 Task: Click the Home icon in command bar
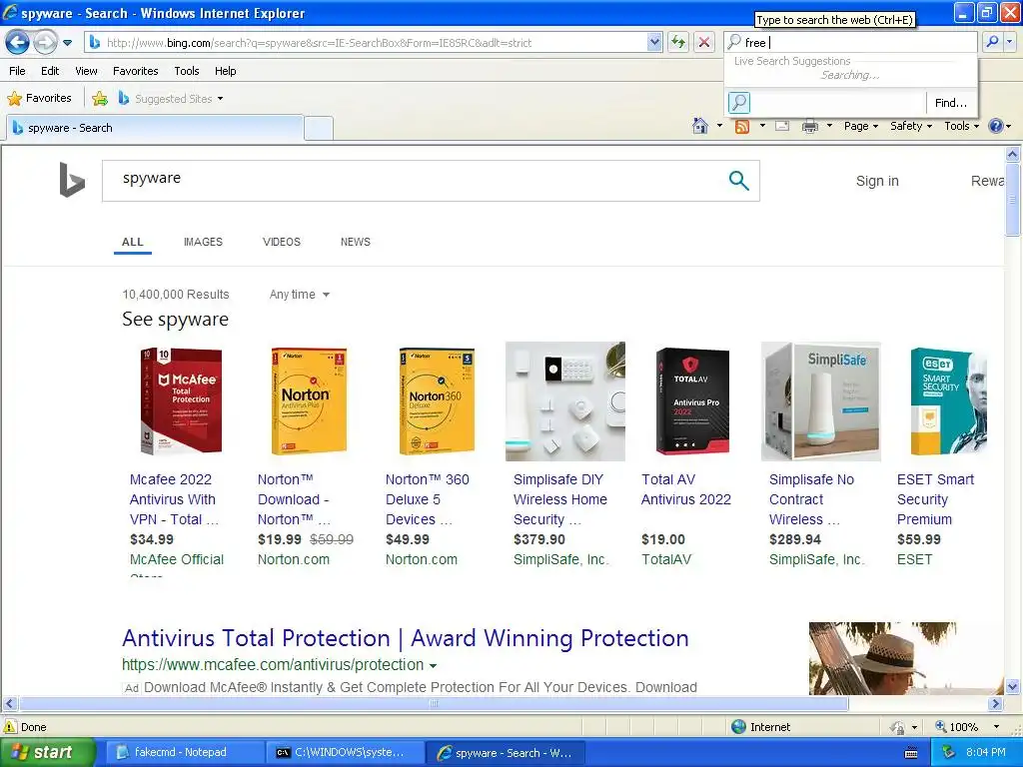(x=700, y=126)
